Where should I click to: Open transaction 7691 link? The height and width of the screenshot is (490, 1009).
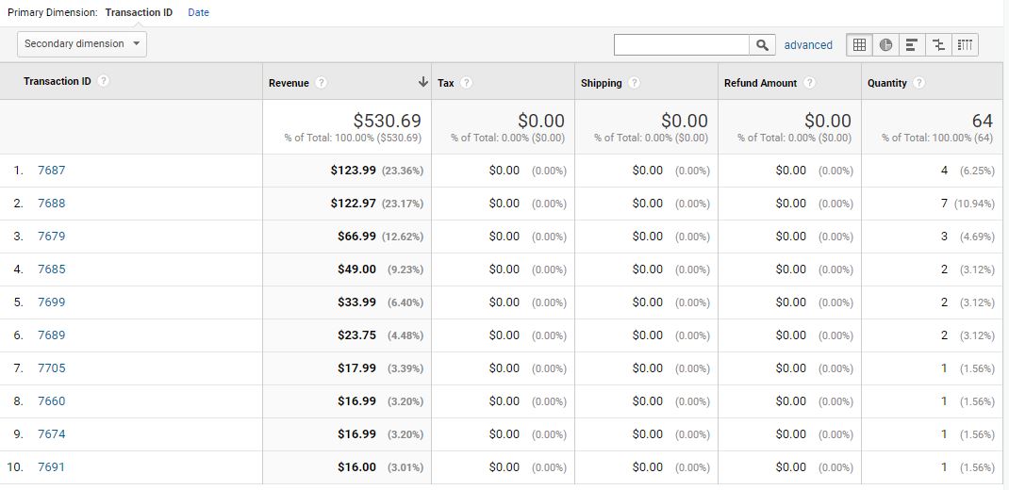coord(52,466)
